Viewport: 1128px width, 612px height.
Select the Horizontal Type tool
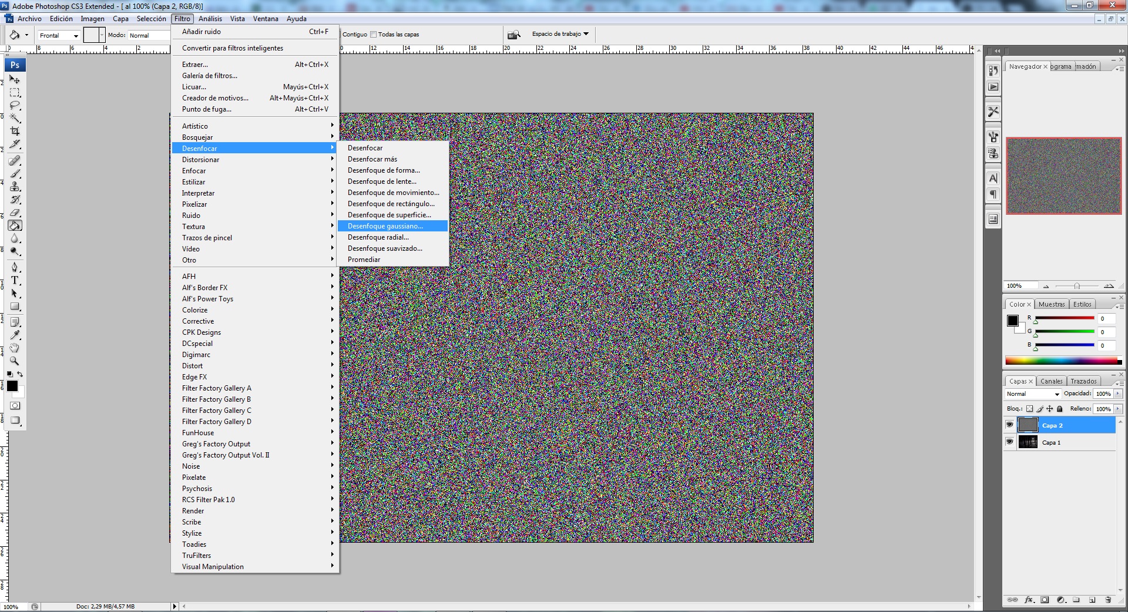click(15, 280)
